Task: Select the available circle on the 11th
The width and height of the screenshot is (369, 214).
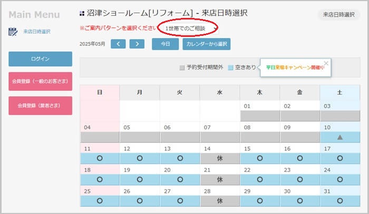Action: click(x=100, y=159)
